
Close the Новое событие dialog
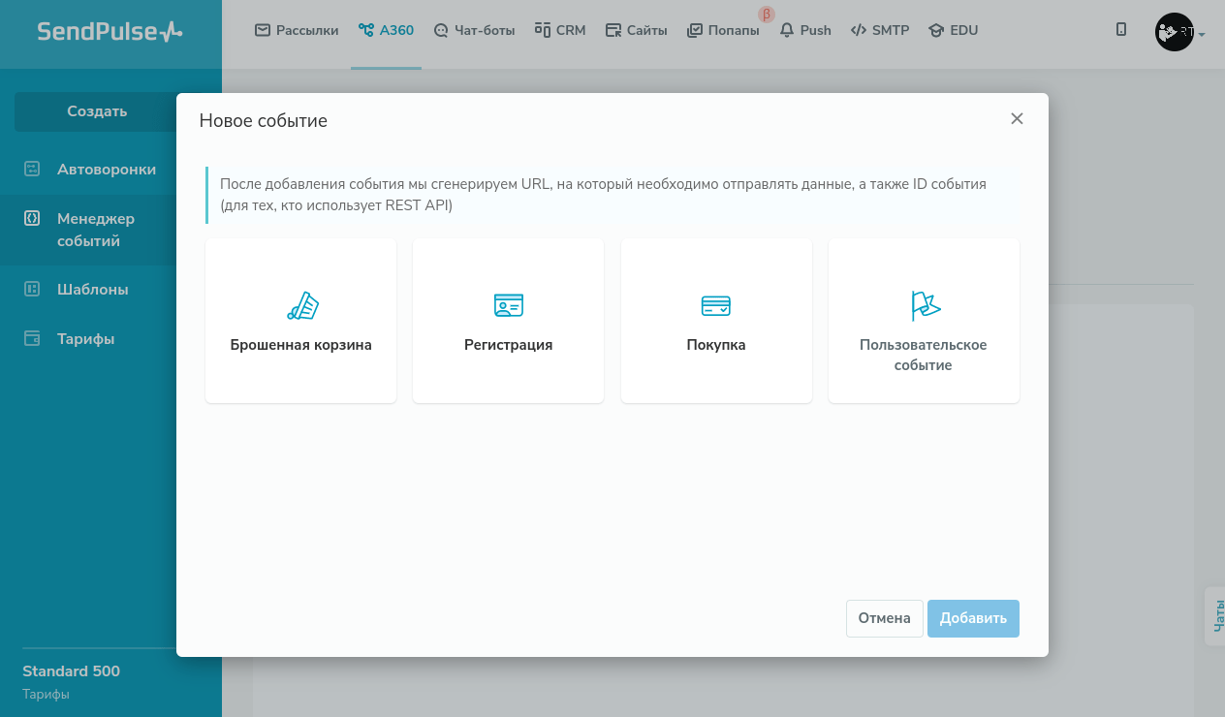pos(1017,119)
